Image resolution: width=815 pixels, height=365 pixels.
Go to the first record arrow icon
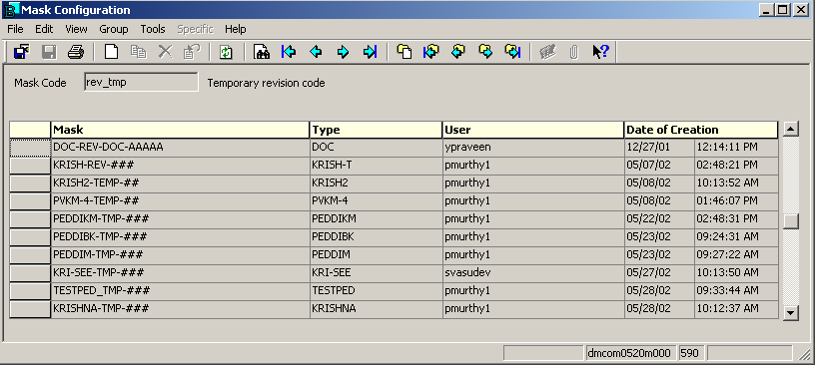[x=289, y=52]
